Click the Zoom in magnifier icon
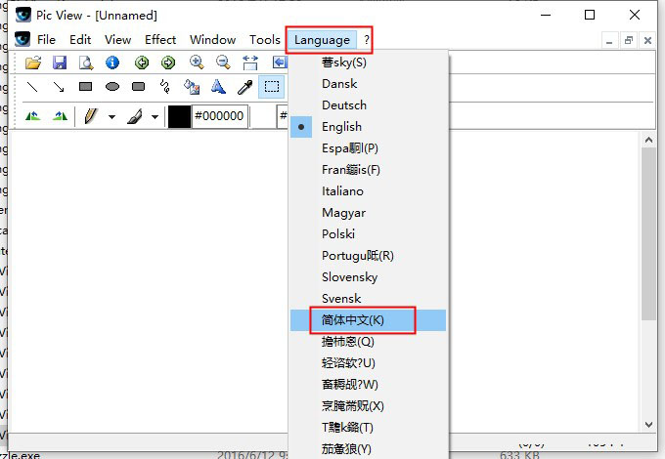The image size is (665, 459). pyautogui.click(x=197, y=63)
